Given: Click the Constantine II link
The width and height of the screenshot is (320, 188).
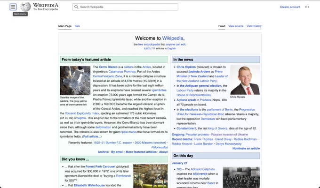Looking at the screenshot, I should [186, 128].
